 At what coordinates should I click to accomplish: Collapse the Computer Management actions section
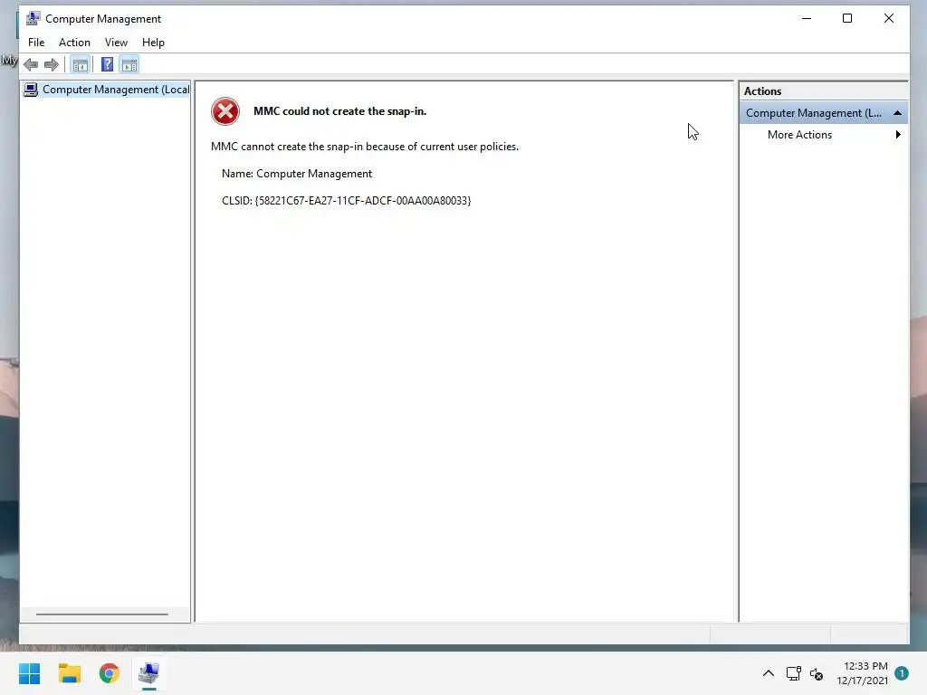point(897,113)
